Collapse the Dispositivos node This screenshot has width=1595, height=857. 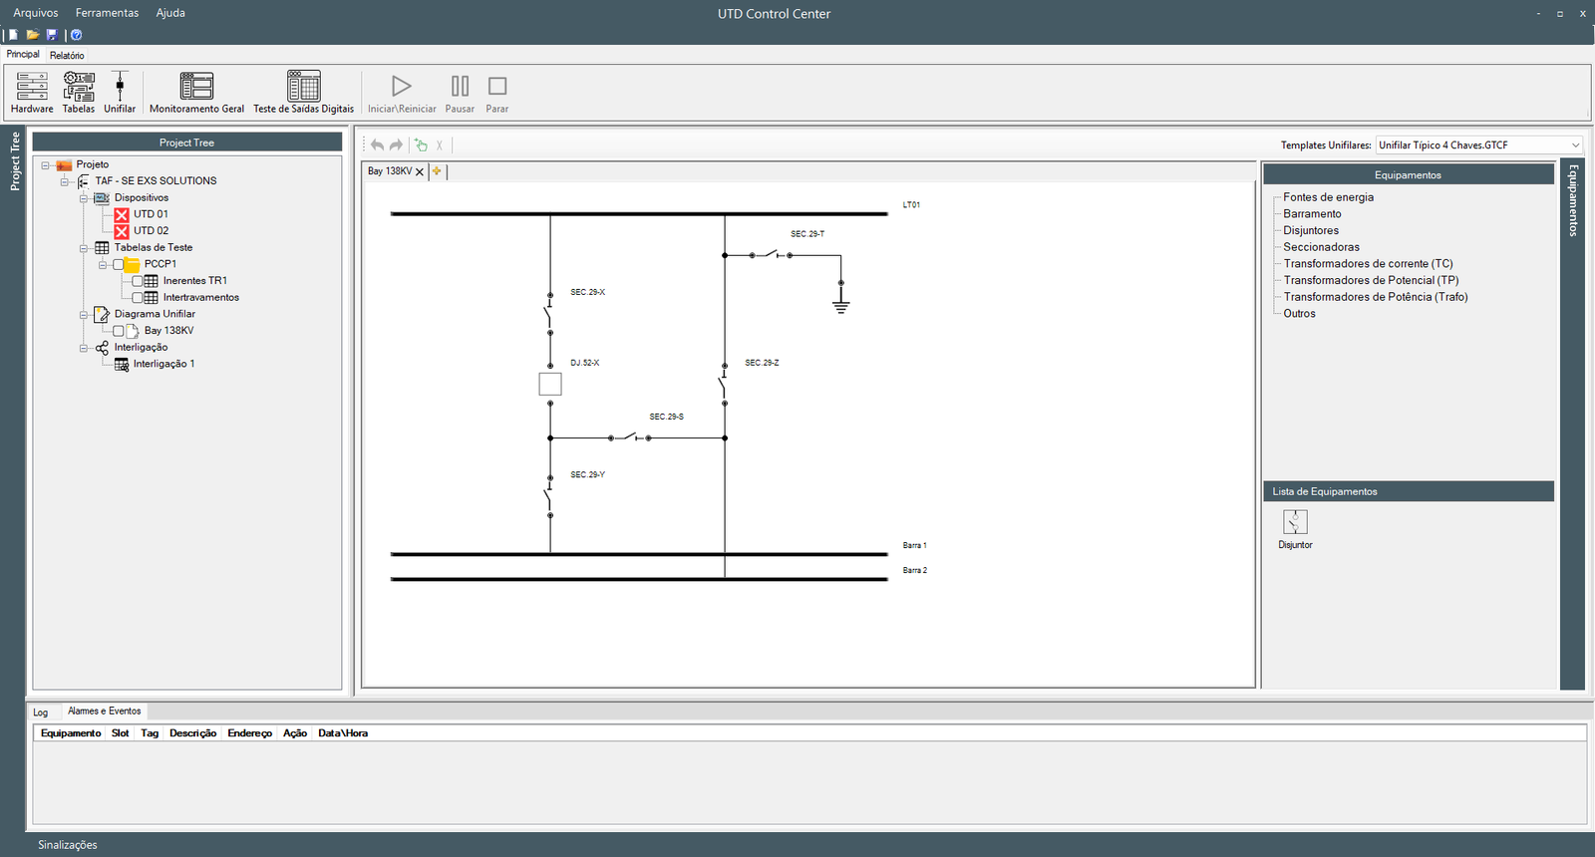click(x=84, y=198)
